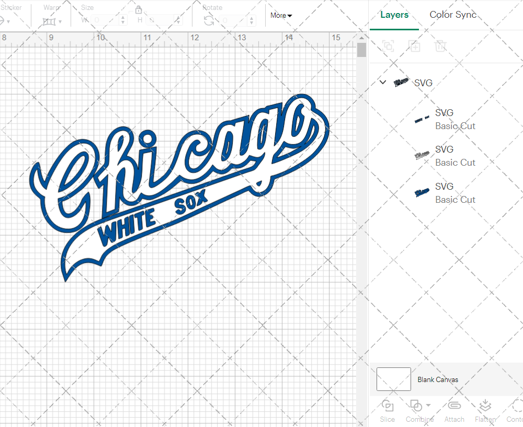Click the Slice tool

(387, 411)
